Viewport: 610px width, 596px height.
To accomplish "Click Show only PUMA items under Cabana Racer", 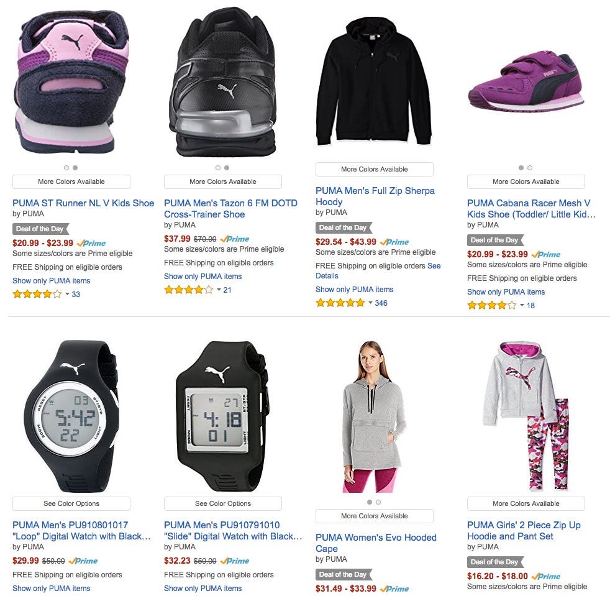I will [x=506, y=291].
